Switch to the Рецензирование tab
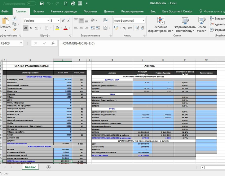Image resolution: width=225 pixels, height=176 pixels. [x=132, y=11]
